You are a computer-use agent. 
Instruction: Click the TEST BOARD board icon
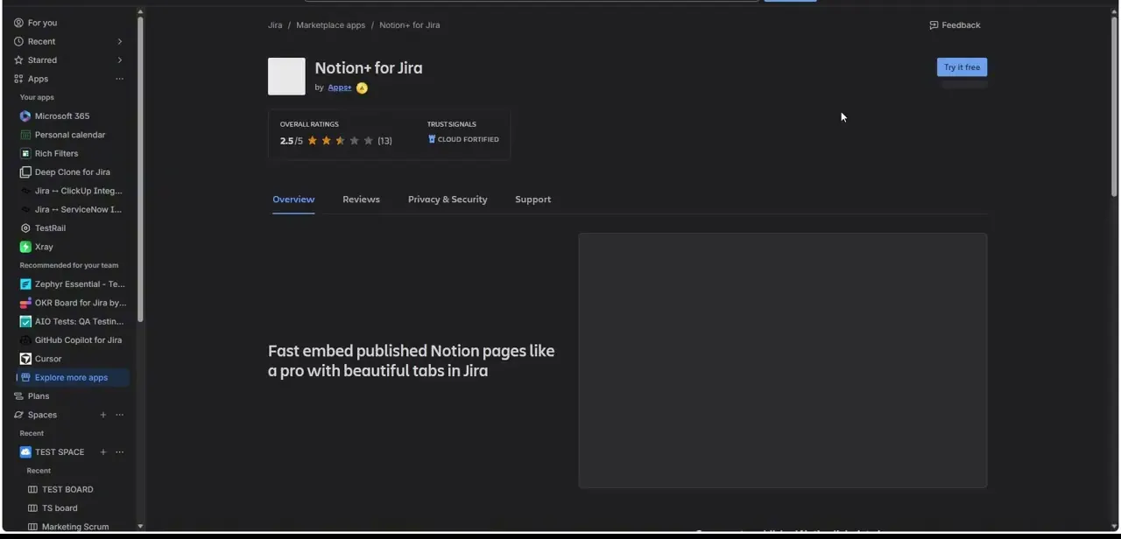pos(32,490)
